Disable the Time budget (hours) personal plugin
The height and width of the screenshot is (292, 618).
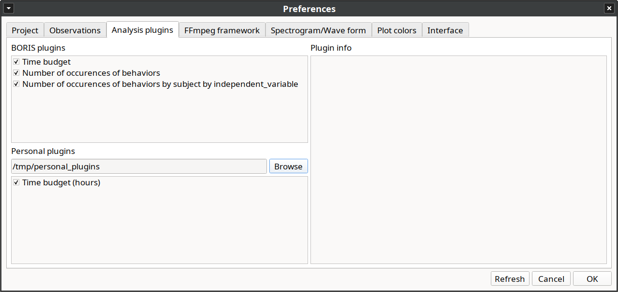tap(16, 182)
